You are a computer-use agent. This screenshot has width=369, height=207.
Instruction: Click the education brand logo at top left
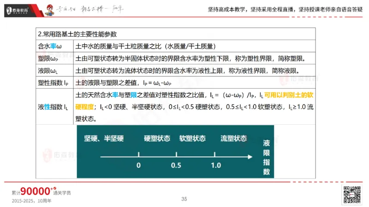point(17,10)
